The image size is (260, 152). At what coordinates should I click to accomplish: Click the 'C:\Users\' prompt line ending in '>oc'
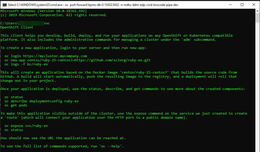[25, 23]
